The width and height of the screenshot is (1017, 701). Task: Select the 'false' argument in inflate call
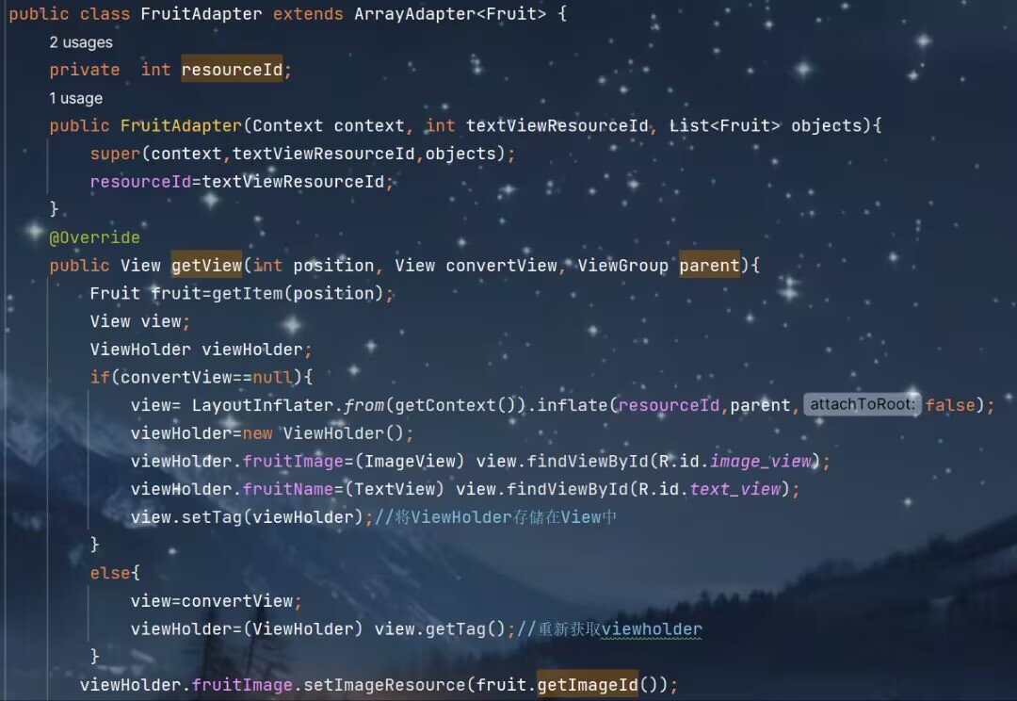(x=950, y=405)
